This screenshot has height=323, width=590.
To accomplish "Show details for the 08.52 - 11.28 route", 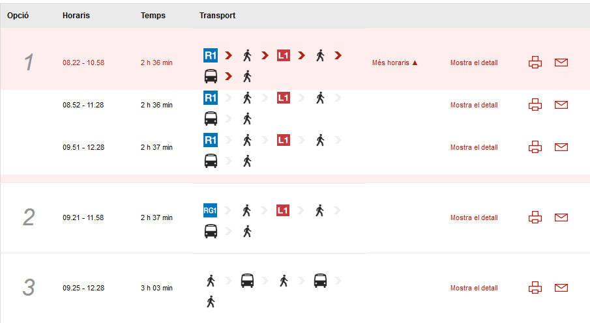I will click(x=474, y=105).
